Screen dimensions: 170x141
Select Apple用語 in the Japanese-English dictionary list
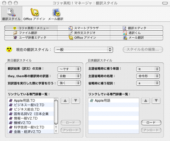[114, 100]
